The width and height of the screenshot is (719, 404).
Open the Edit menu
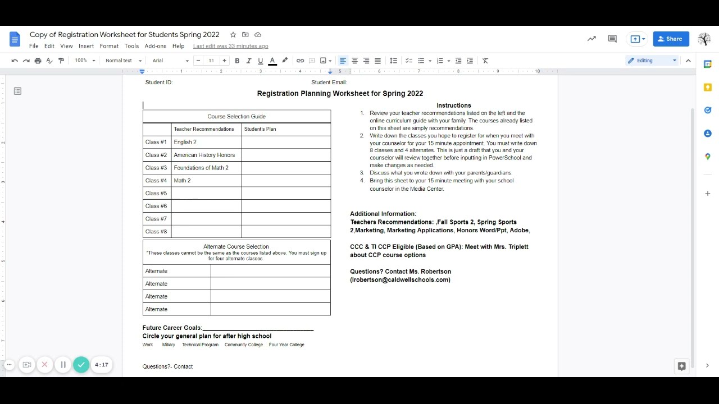coord(49,46)
